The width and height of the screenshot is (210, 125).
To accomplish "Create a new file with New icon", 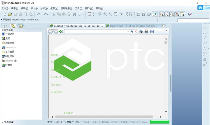I will [5, 14].
